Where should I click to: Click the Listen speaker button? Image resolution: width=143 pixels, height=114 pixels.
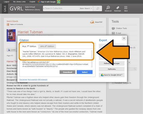click(12, 50)
